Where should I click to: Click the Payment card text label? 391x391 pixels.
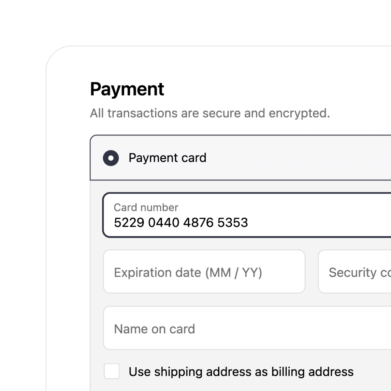pos(167,158)
